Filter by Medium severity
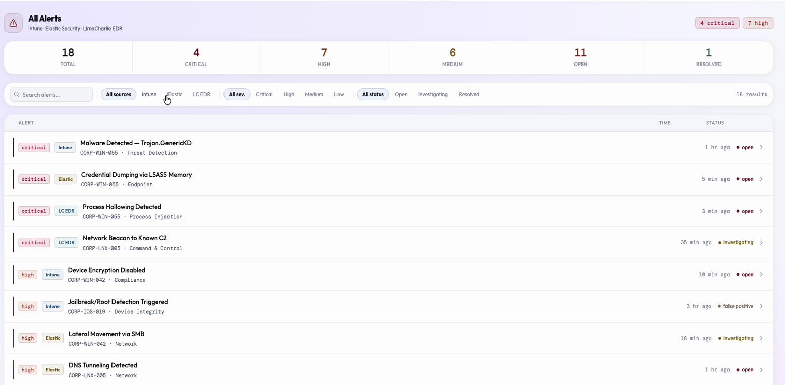The width and height of the screenshot is (785, 385). 314,94
